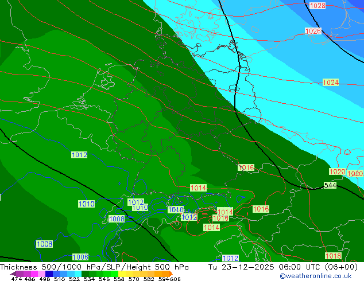Pick the yellow legend swatch right of 558
Viewport: 364px width, 281px height.
click(x=122, y=274)
